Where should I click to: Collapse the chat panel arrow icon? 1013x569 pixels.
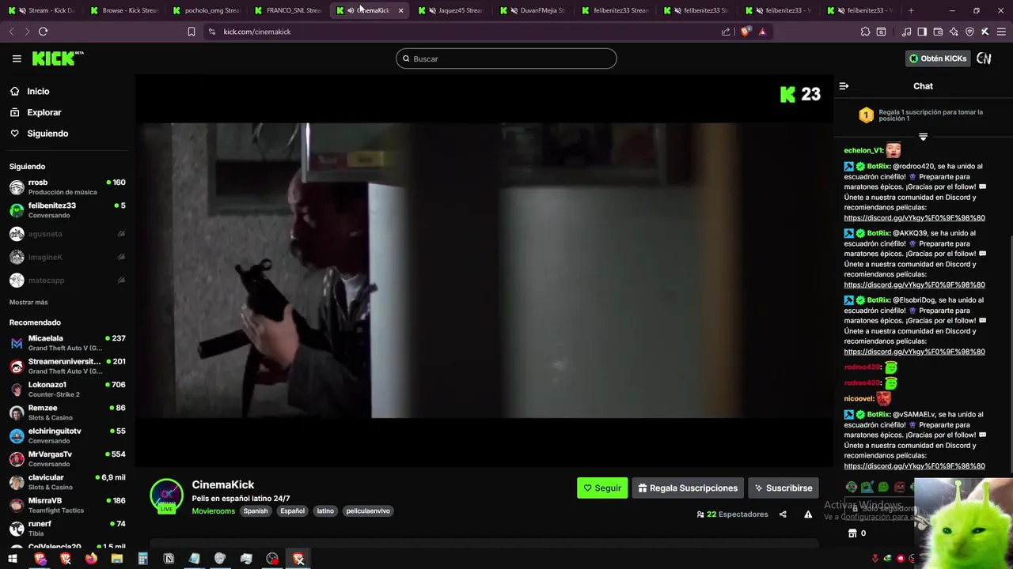click(844, 86)
